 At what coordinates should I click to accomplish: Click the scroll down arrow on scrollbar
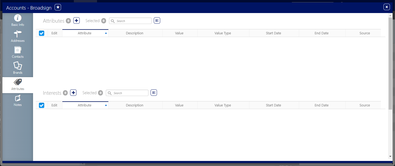point(390,156)
